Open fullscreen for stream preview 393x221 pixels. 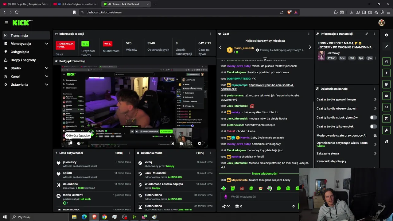click(190, 143)
